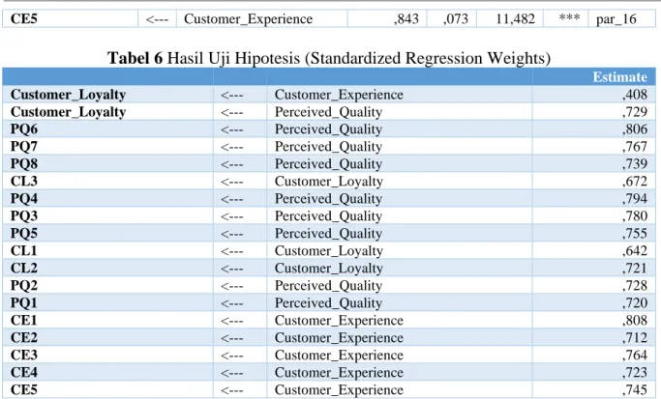Click the estimate ',808'
This screenshot has height=399, width=661.
pyautogui.click(x=635, y=321)
